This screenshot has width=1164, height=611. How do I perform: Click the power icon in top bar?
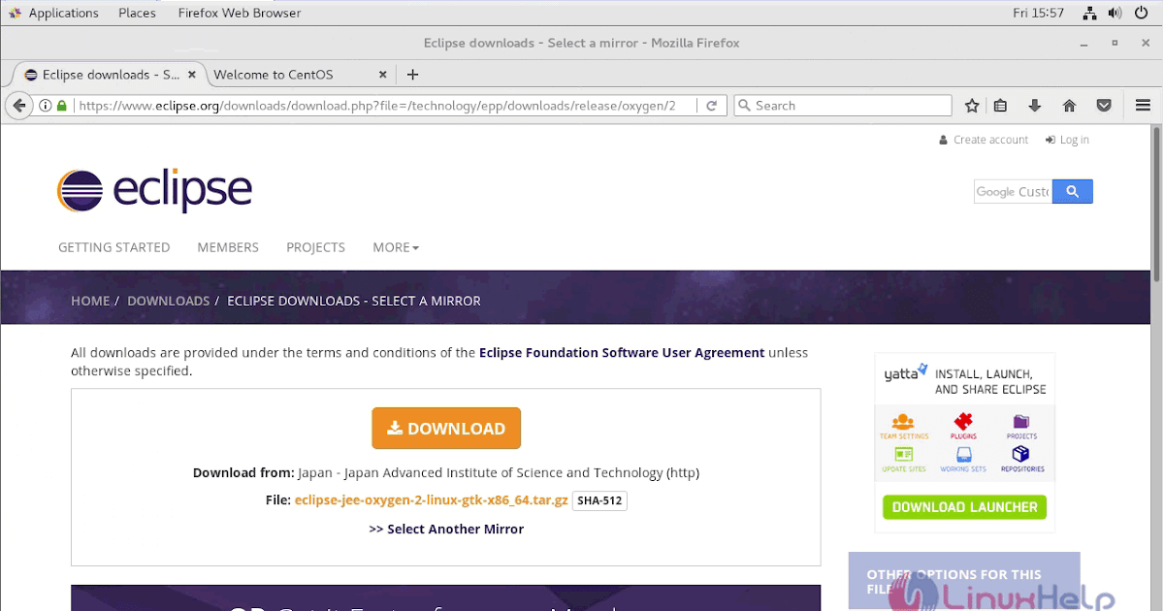click(x=1141, y=13)
